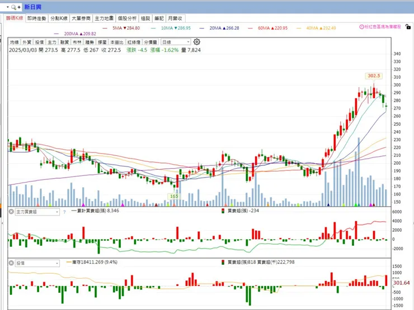Open the 個股分析 tab
This screenshot has height=310, width=414.
(x=128, y=18)
